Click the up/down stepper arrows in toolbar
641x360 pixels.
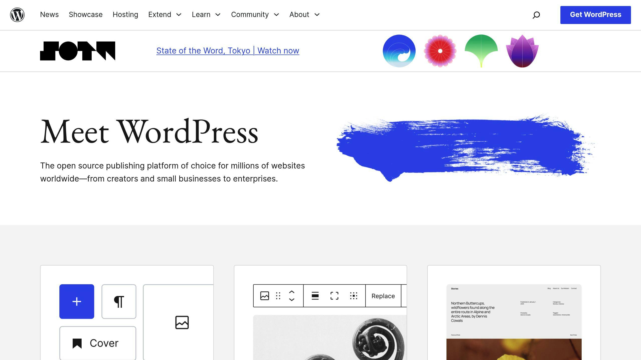pos(292,296)
